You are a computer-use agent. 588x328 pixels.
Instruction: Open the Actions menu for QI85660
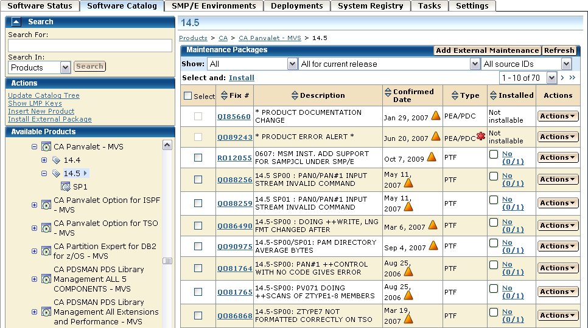[x=558, y=116]
